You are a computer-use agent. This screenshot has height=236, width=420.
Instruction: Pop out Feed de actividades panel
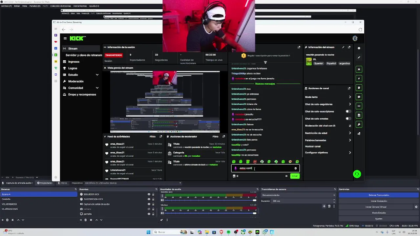pyautogui.click(x=161, y=136)
